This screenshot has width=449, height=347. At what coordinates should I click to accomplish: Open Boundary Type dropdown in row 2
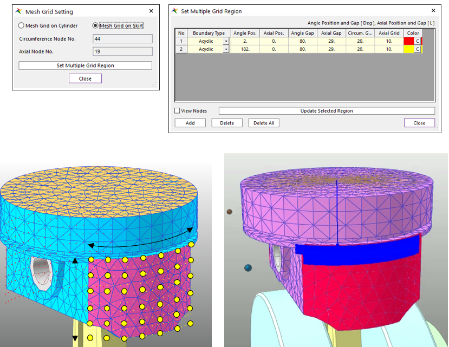click(226, 49)
